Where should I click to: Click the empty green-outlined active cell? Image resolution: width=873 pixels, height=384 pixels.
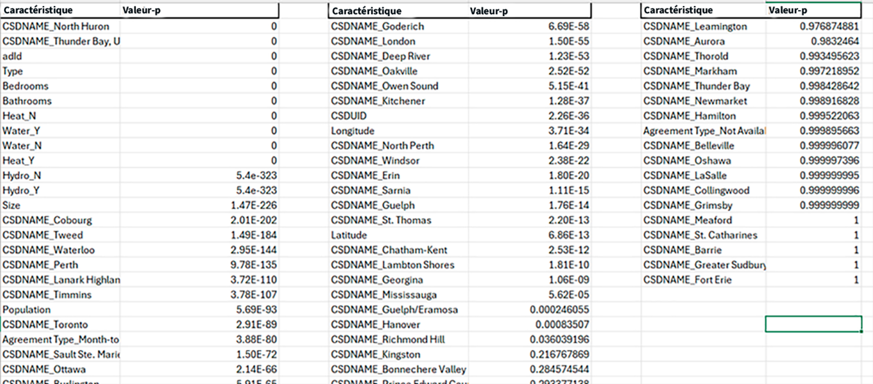point(813,324)
